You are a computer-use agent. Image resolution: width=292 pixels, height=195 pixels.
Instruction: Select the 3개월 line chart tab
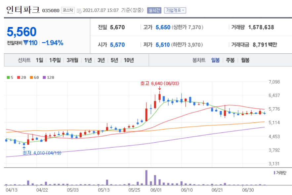pos(72,60)
